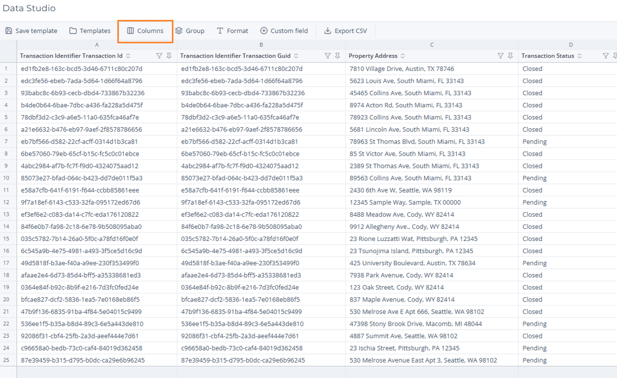This screenshot has width=617, height=378.
Task: Click address 7810 Village Drive, Austin, TX 78746
Action: coord(402,69)
